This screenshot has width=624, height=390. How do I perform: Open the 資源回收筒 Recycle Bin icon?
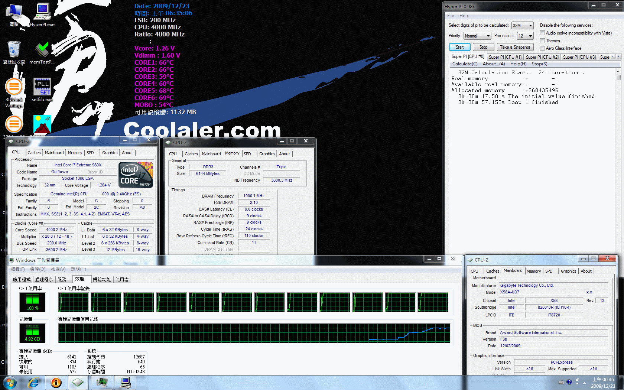tap(14, 52)
